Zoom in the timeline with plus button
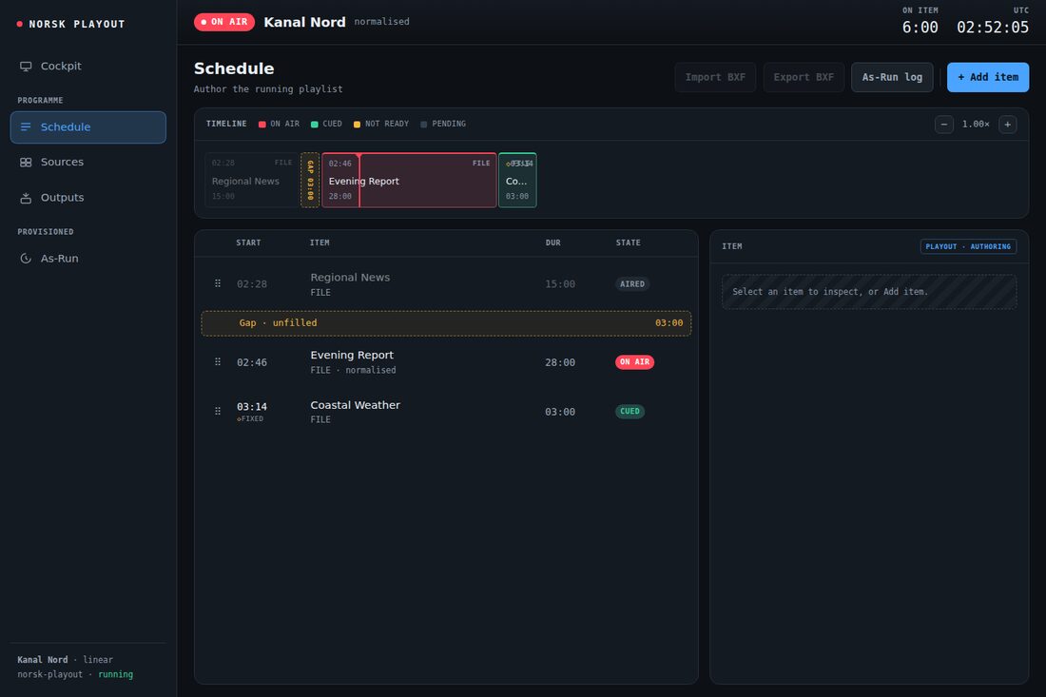The image size is (1046, 697). click(x=1007, y=124)
